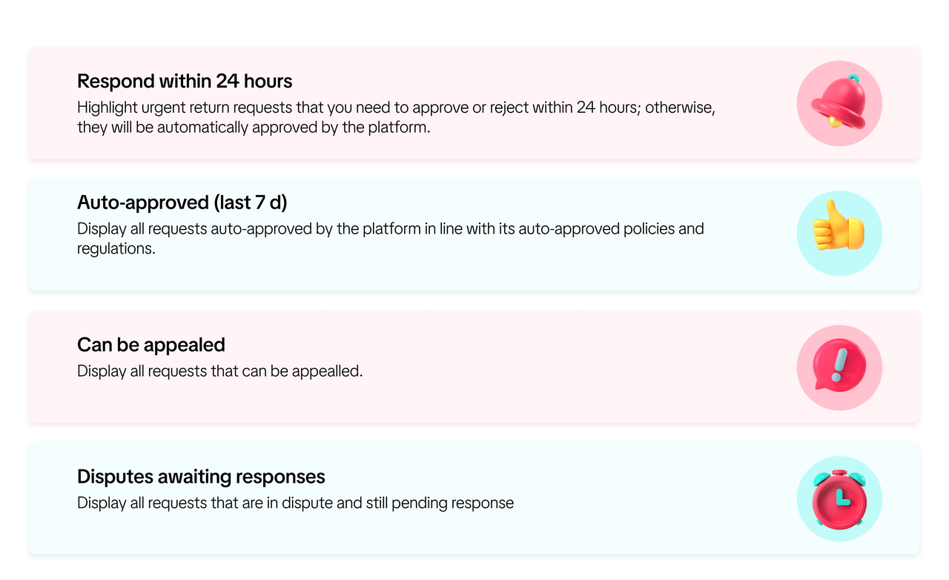Click the exclamation speech bubble icon
The image size is (949, 580).
(x=839, y=365)
